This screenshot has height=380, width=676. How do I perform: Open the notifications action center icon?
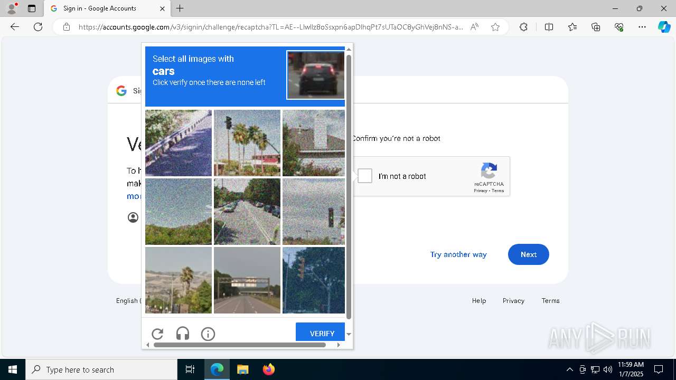coord(659,369)
